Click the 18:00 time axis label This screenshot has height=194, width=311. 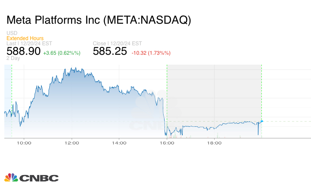214,143
